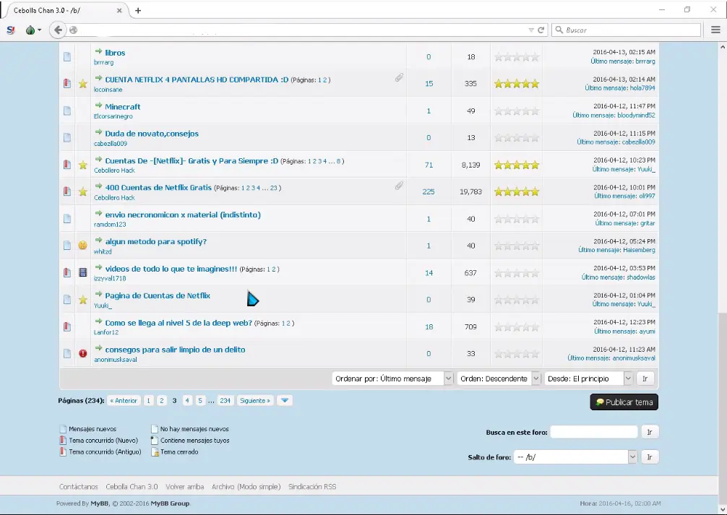727x515 pixels.
Task: Click Ir button next to Salto de foro
Action: point(650,457)
